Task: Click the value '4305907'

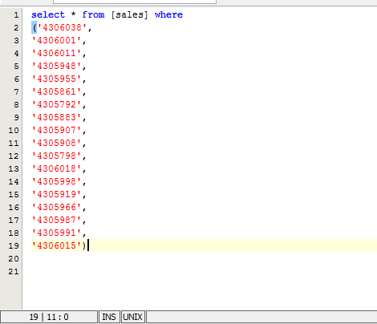Action: pos(56,130)
